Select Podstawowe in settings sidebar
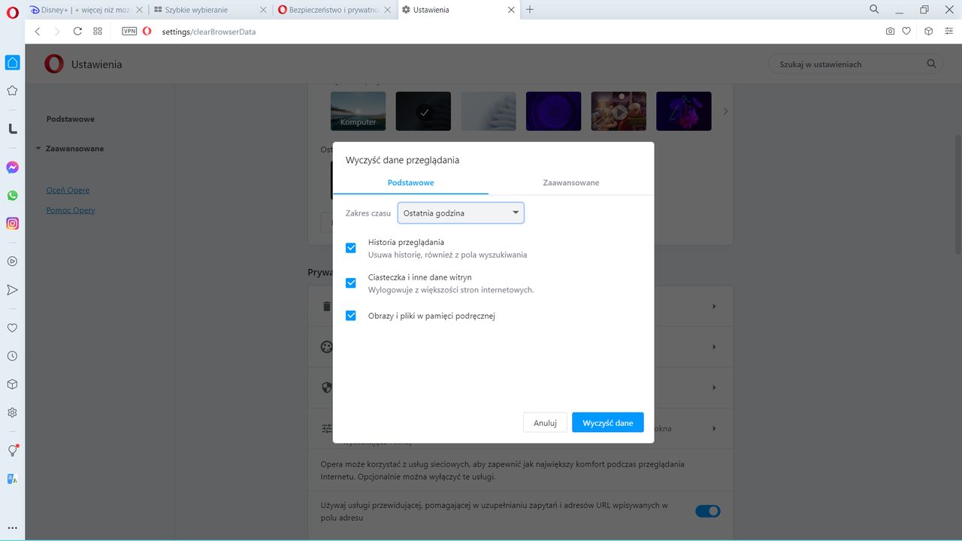Screen dimensions: 962x541 point(70,119)
